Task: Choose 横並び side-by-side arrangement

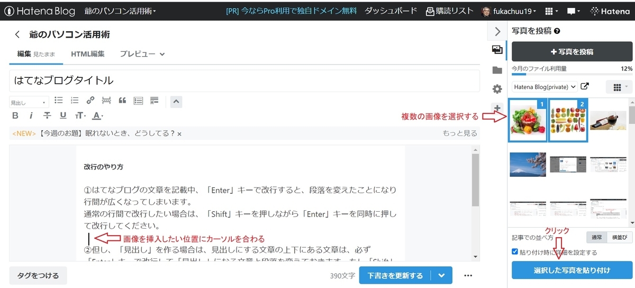Action: pyautogui.click(x=620, y=238)
